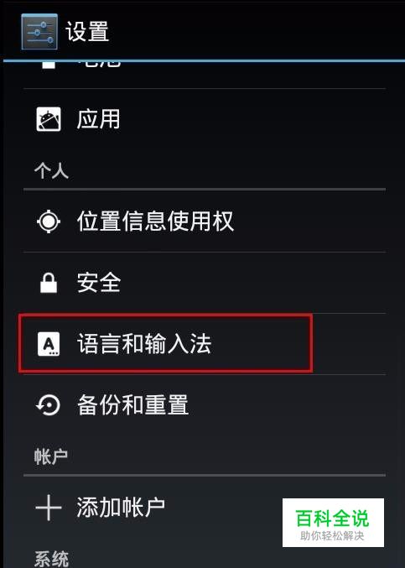Click the 百科全说 watermark logo

[x=333, y=518]
